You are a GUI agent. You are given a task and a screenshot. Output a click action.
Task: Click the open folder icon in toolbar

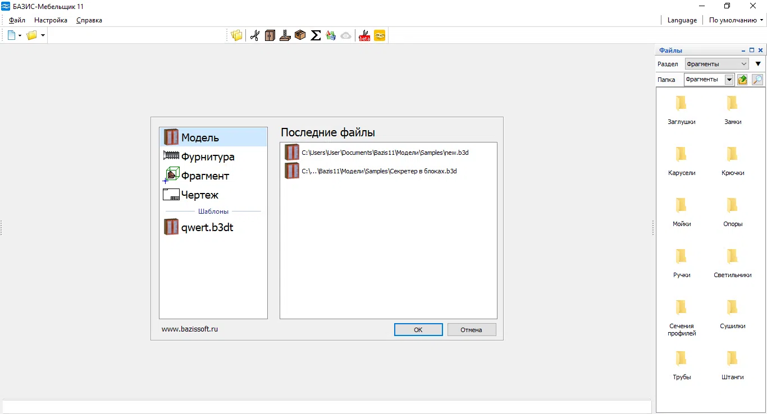[x=32, y=35]
